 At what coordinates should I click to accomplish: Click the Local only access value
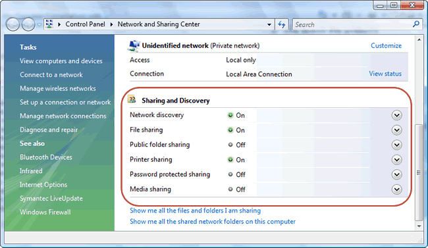(241, 60)
